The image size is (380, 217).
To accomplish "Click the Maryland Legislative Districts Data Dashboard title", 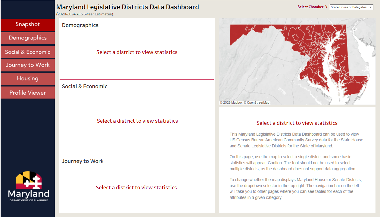I will coord(128,7).
